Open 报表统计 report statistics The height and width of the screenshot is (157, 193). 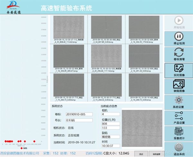(x=179, y=134)
